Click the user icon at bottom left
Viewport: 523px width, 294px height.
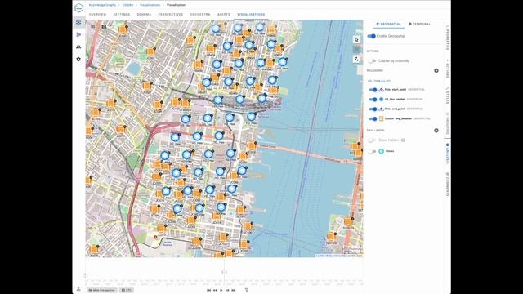[x=78, y=289]
